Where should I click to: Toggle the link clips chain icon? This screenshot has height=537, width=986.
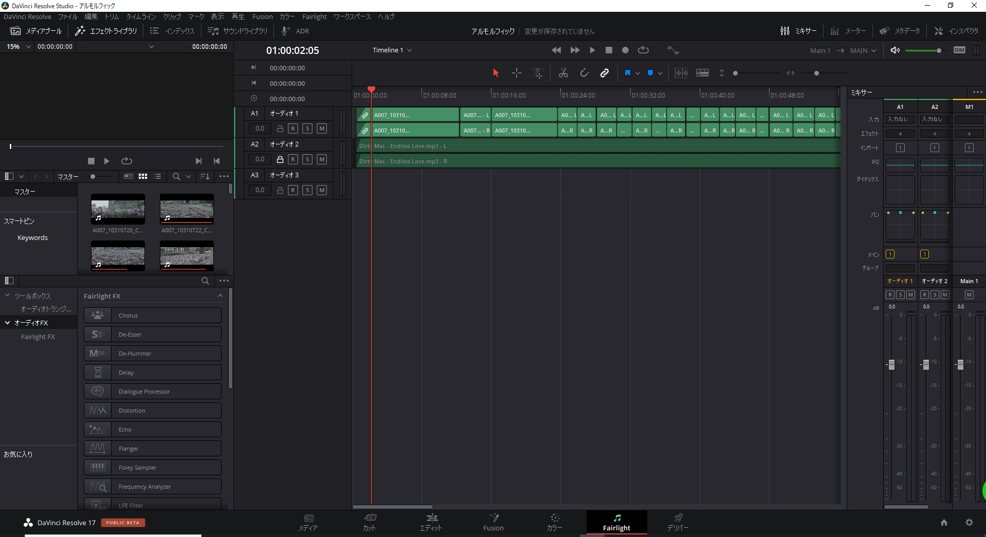(x=605, y=73)
